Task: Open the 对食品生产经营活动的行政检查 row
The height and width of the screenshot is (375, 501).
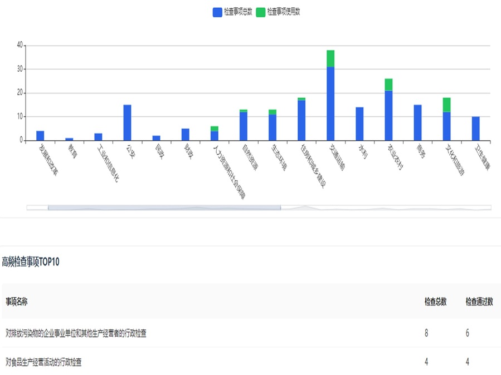Action: pos(43,362)
